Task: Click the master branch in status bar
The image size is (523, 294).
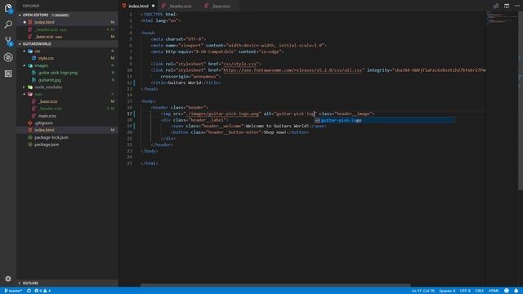Action: pos(13,291)
